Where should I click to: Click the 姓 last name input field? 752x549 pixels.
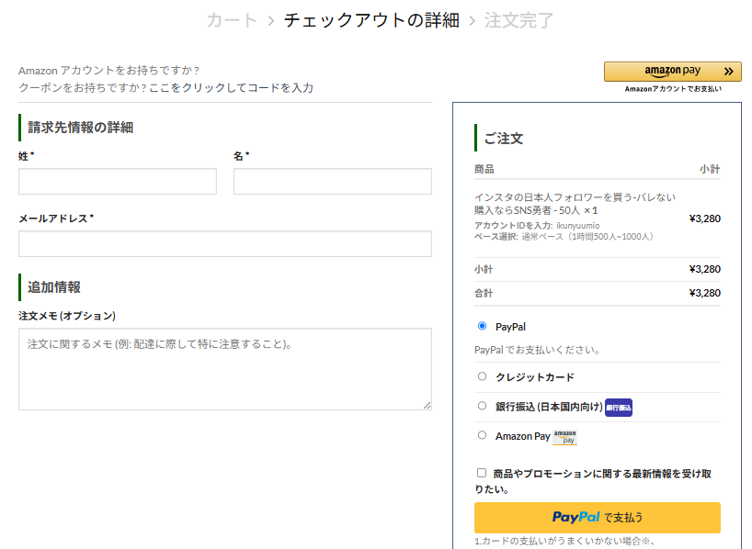(x=118, y=182)
